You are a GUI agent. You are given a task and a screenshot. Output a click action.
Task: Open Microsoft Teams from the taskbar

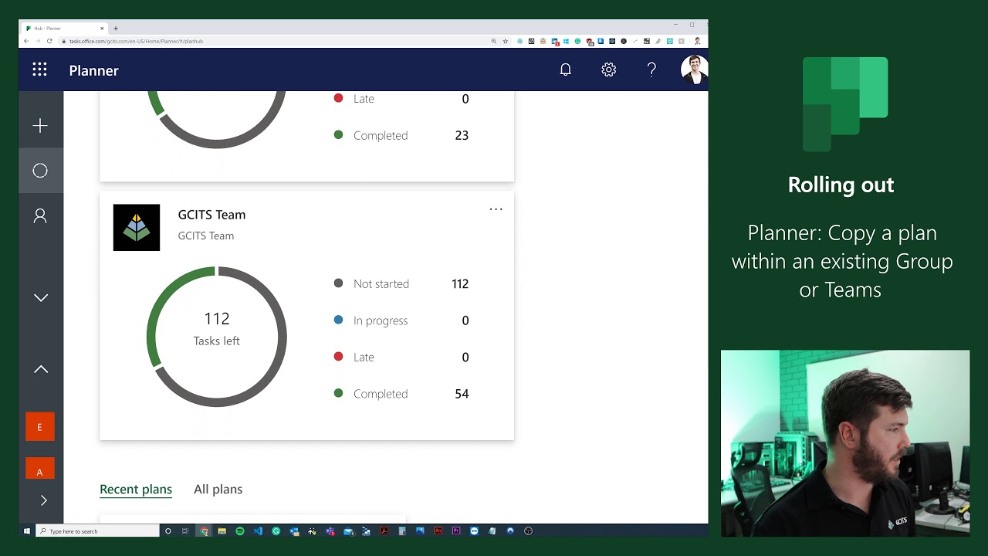330,531
